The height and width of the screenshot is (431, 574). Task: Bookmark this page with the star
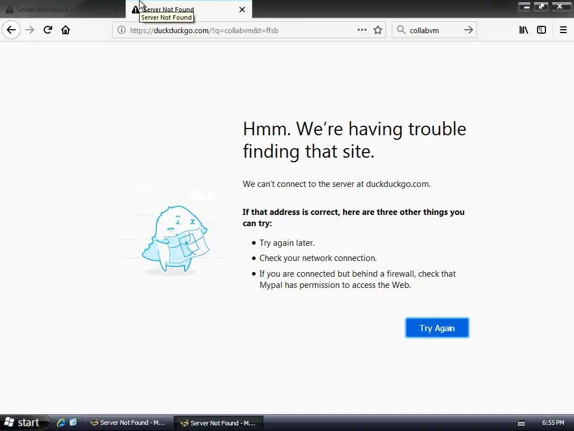(x=378, y=30)
